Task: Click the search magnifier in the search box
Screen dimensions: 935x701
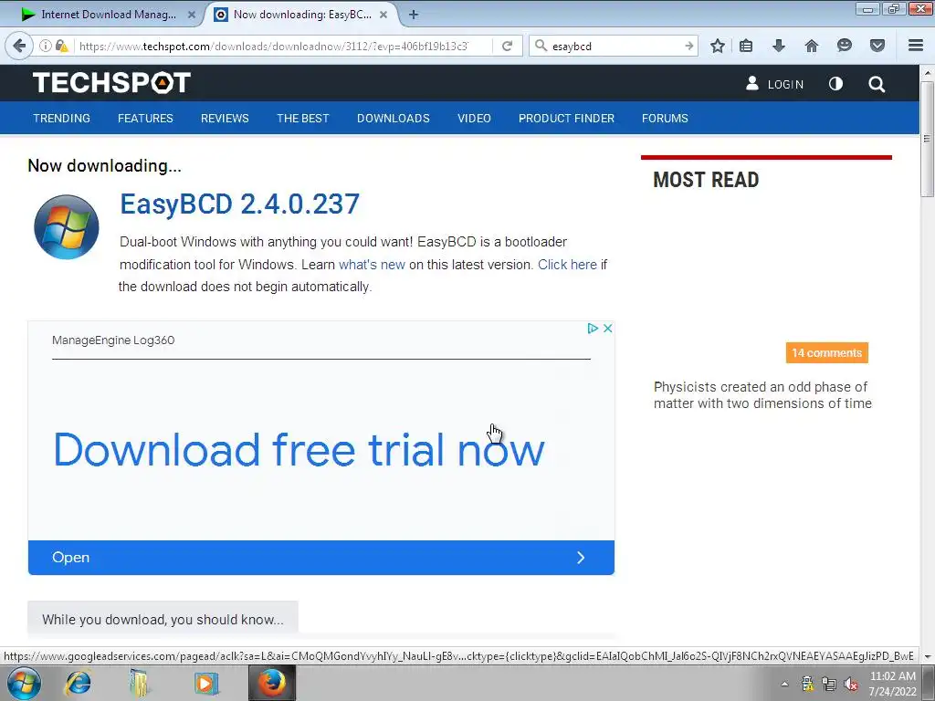Action: click(x=541, y=46)
